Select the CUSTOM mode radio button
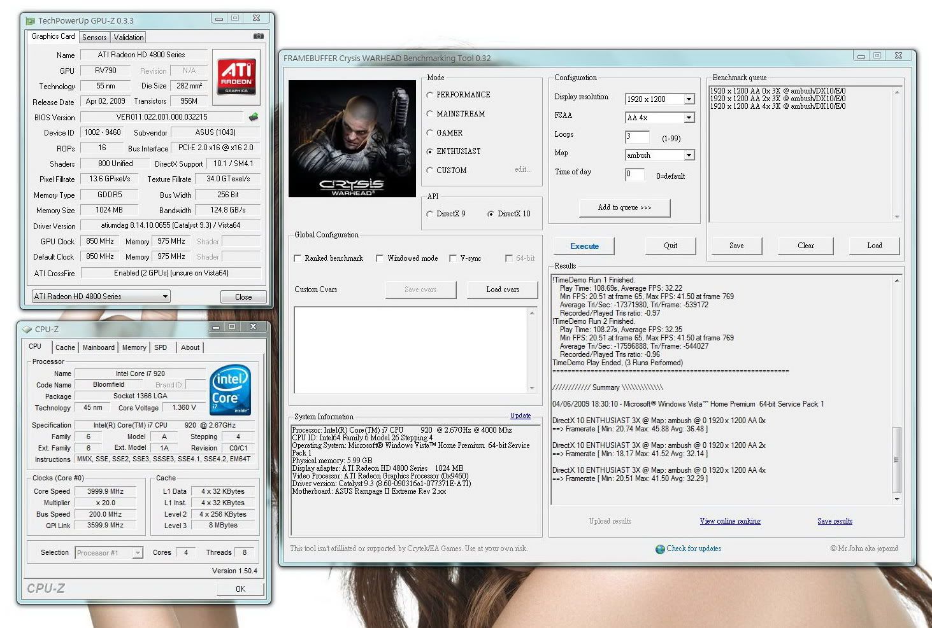 [430, 171]
